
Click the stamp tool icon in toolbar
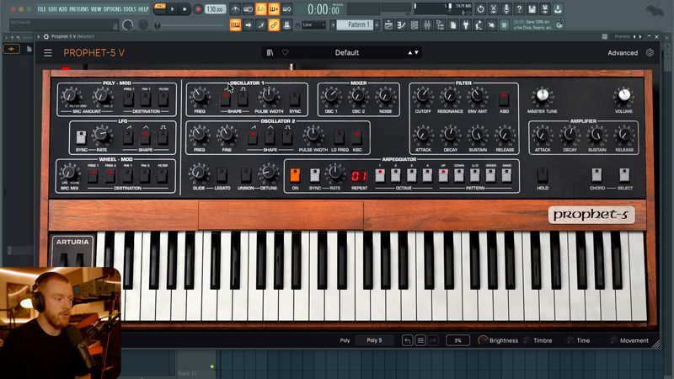(286, 25)
